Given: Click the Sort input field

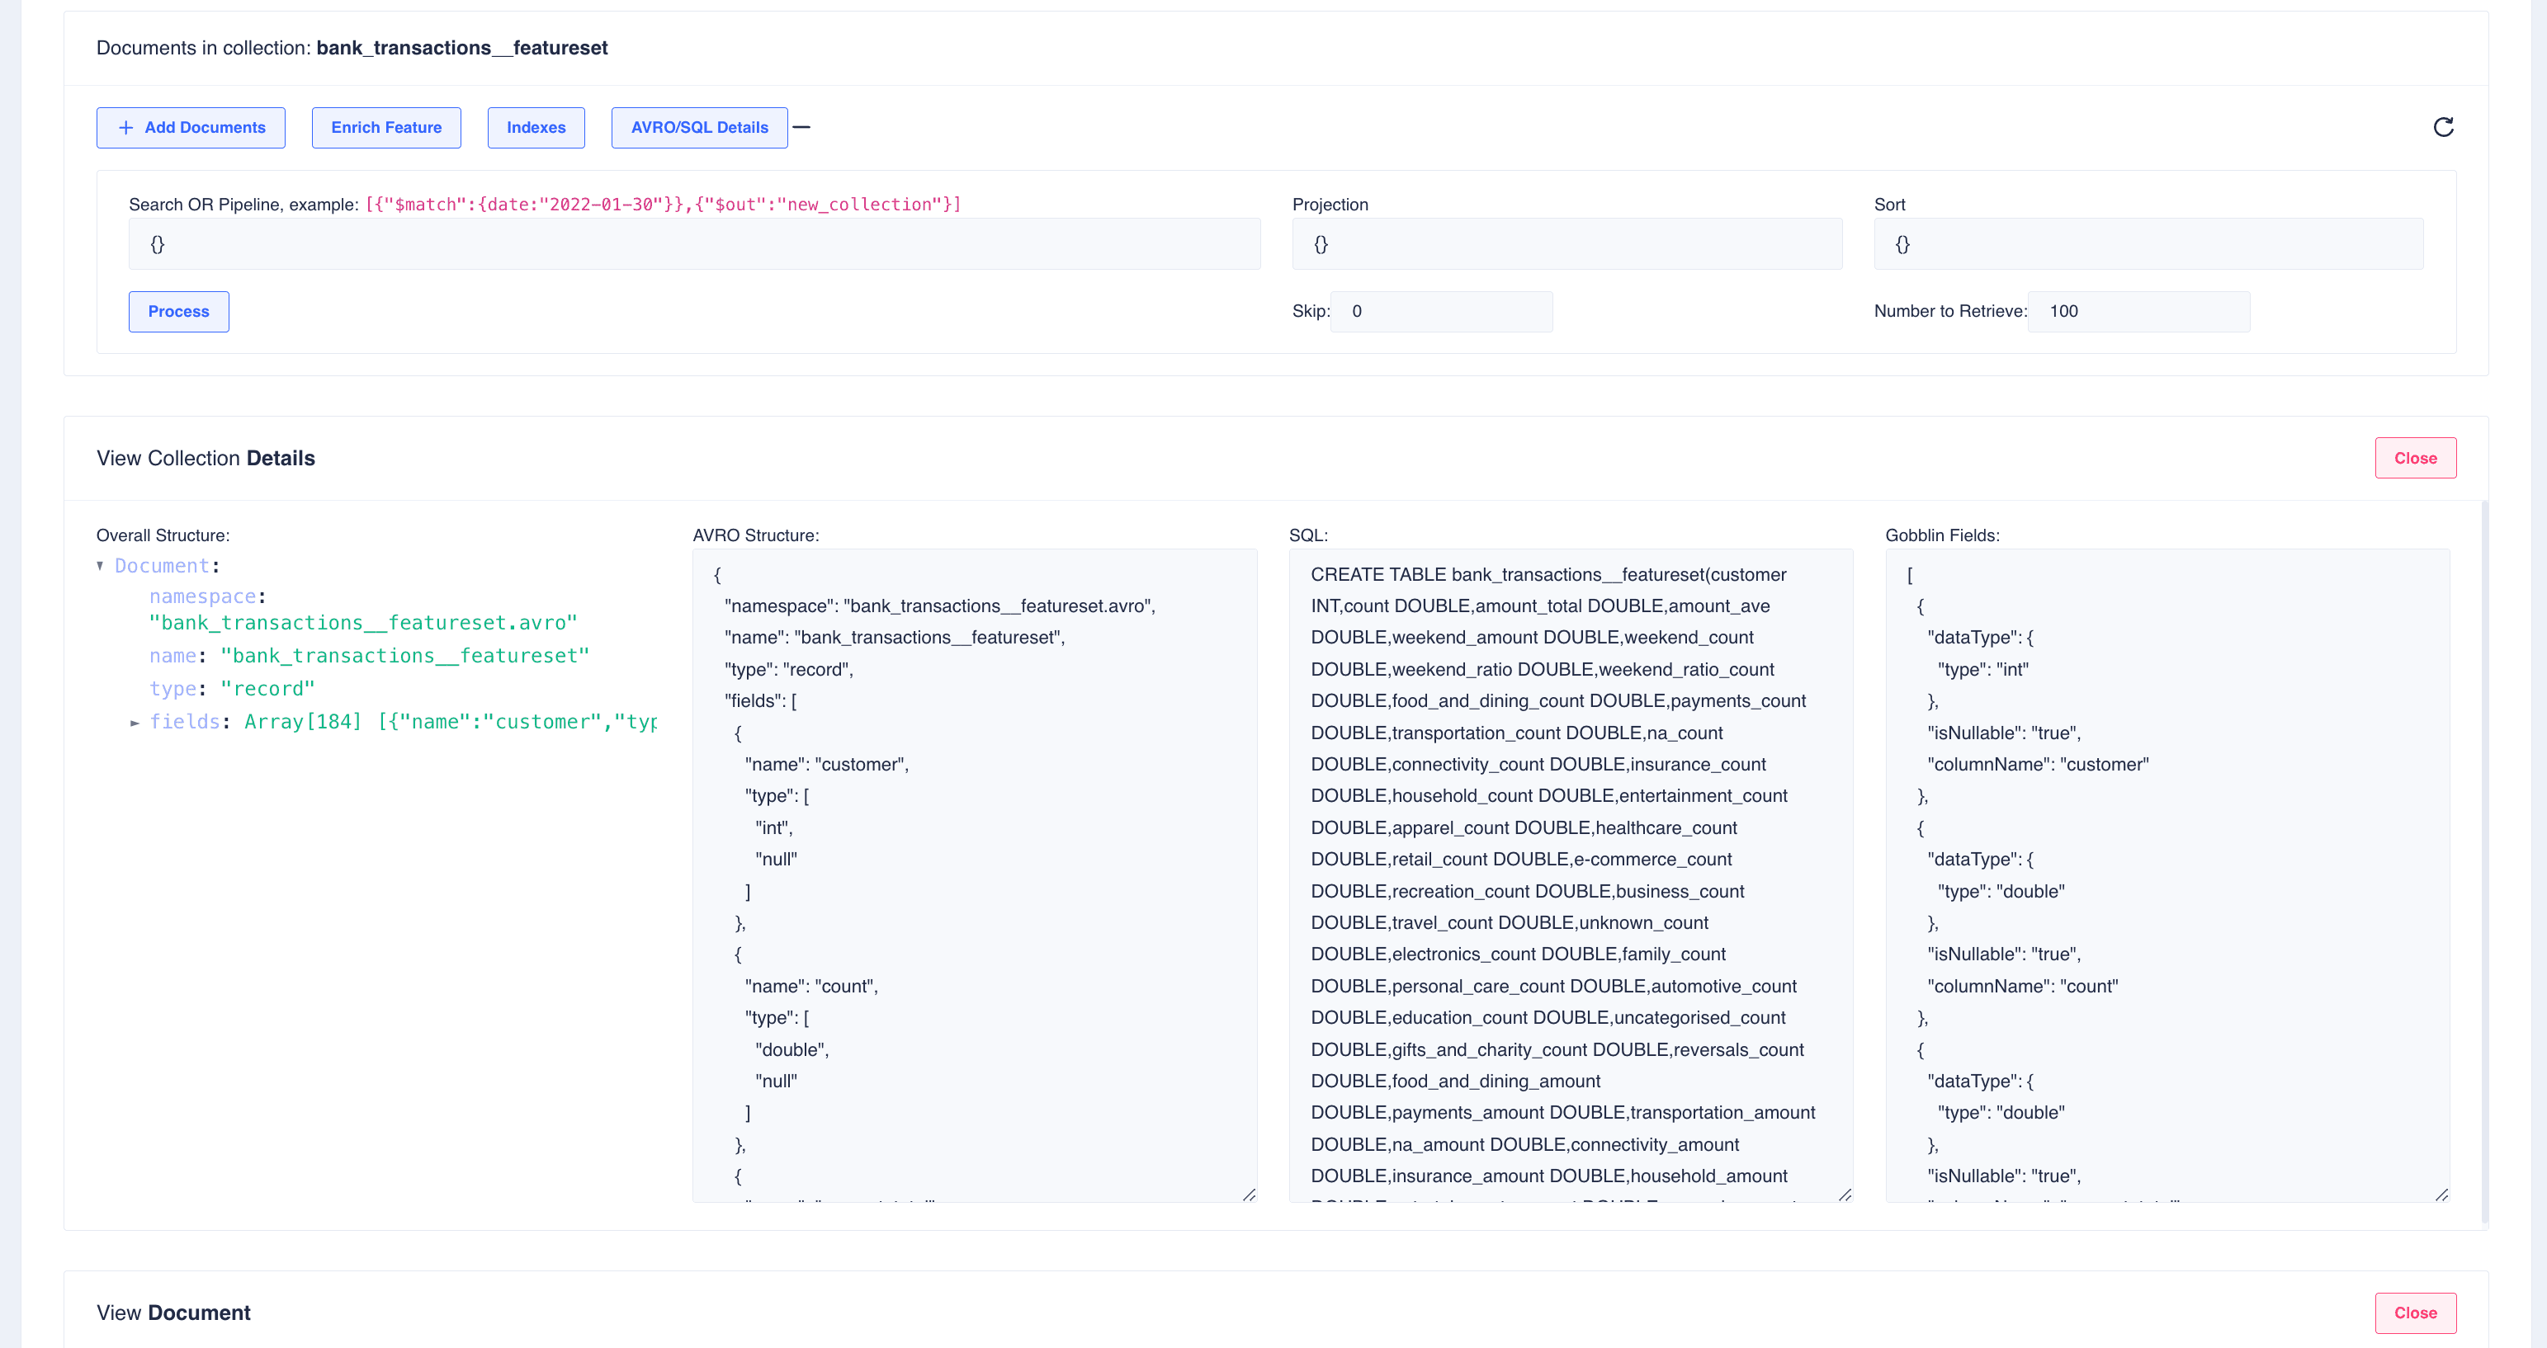Looking at the screenshot, I should tap(2148, 244).
